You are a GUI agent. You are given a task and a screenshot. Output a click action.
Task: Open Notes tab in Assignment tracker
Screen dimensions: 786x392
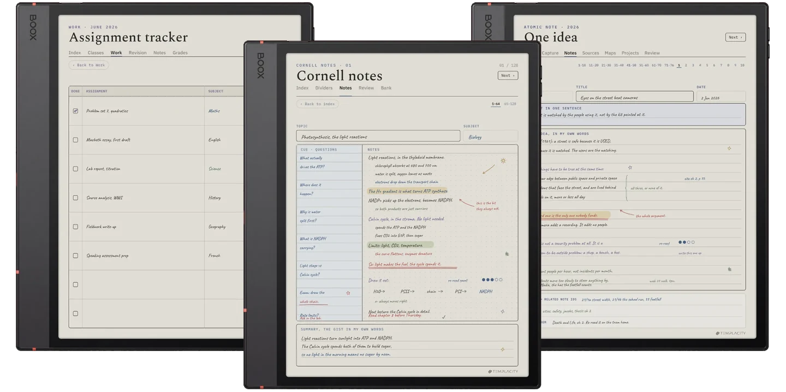point(159,53)
